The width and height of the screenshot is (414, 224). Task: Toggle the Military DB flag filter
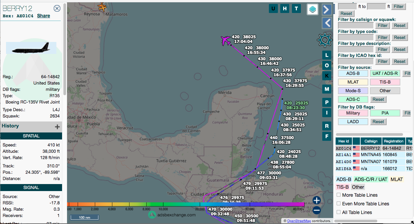pos(353,113)
